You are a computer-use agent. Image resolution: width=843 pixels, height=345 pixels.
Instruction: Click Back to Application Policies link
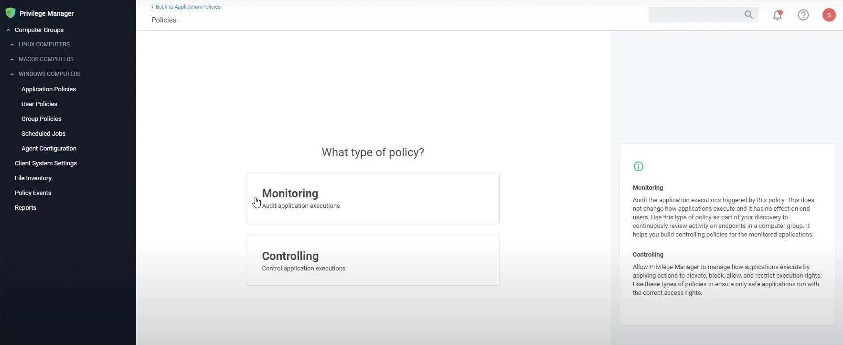tap(186, 7)
